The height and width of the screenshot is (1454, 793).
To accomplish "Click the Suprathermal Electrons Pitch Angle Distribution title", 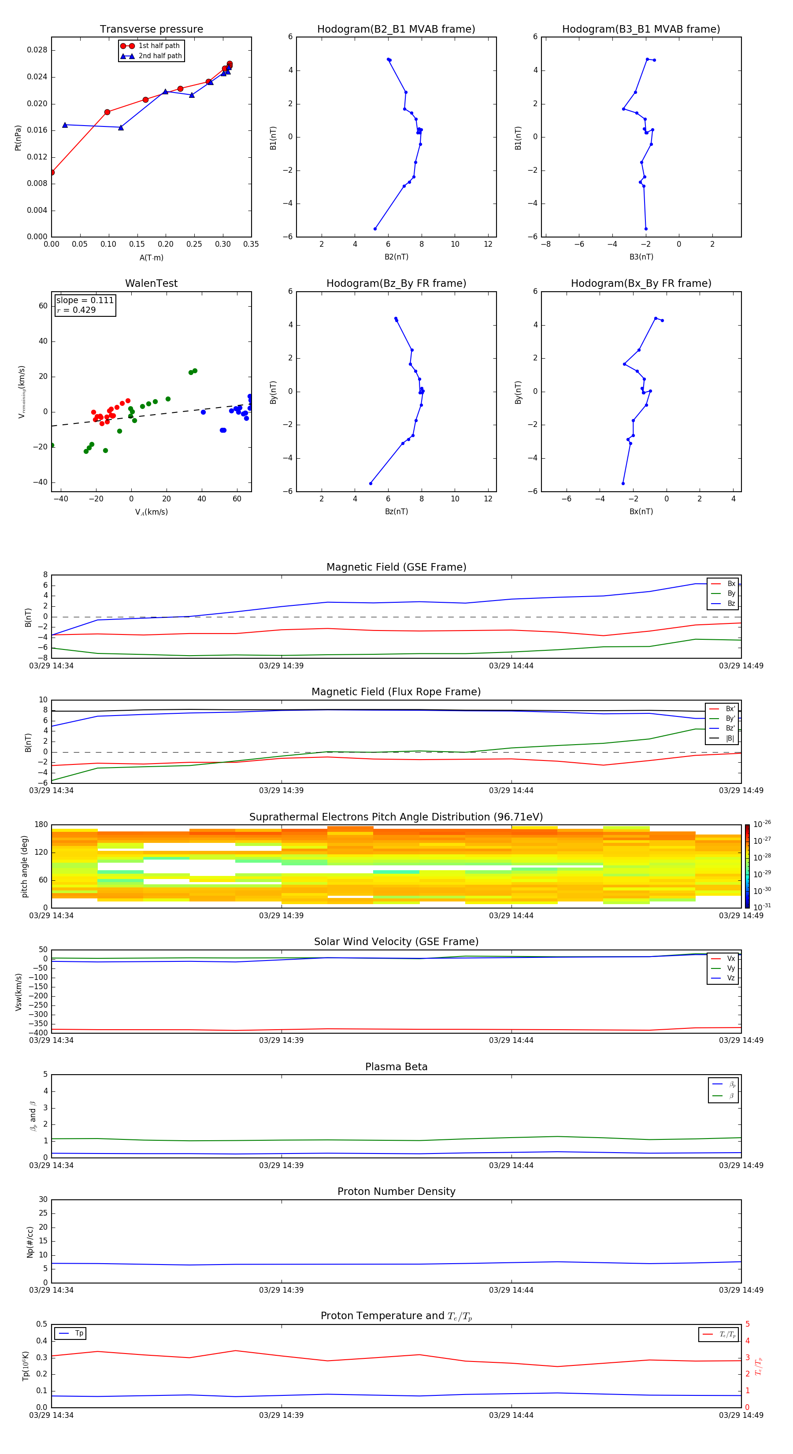I will point(396,817).
